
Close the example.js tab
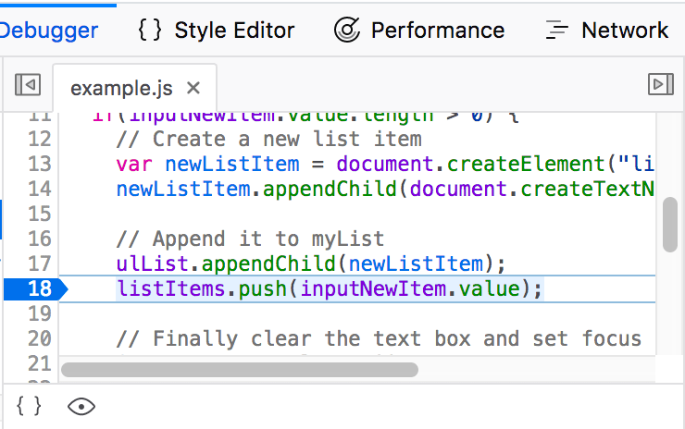[193, 88]
